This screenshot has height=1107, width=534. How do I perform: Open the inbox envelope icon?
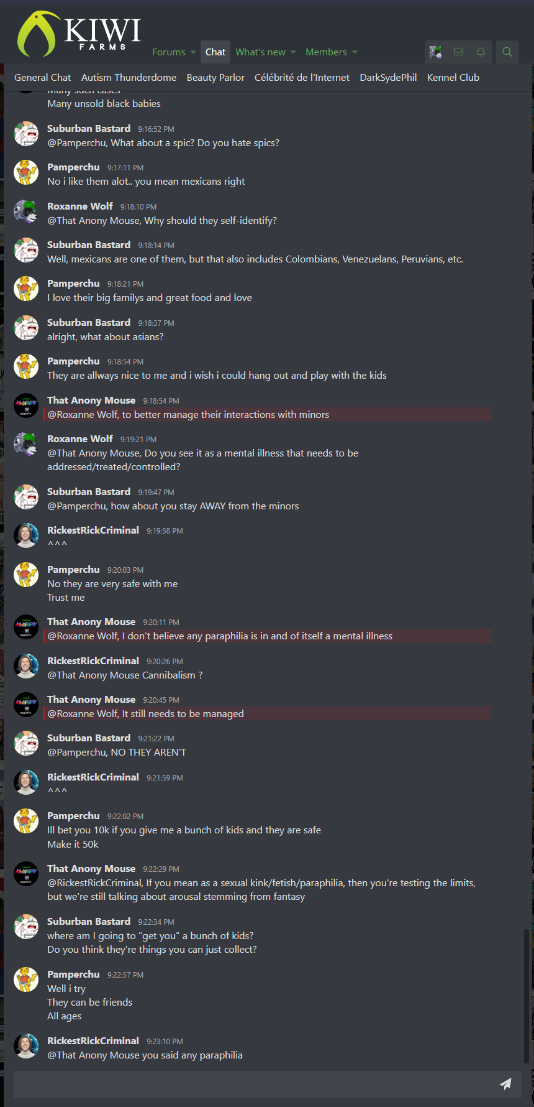(x=458, y=52)
